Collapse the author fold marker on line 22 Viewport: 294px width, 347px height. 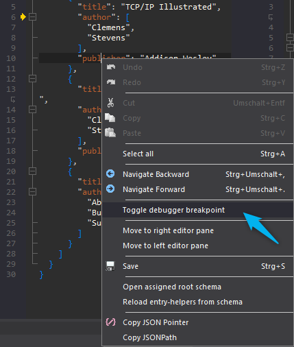pyautogui.click(x=32, y=192)
